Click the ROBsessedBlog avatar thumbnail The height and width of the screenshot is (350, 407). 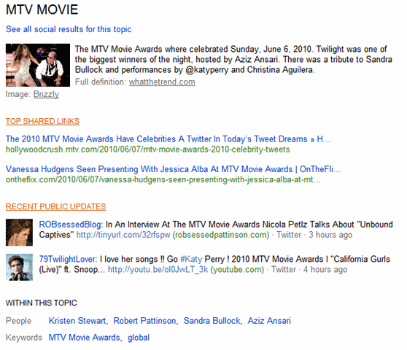[x=19, y=233]
